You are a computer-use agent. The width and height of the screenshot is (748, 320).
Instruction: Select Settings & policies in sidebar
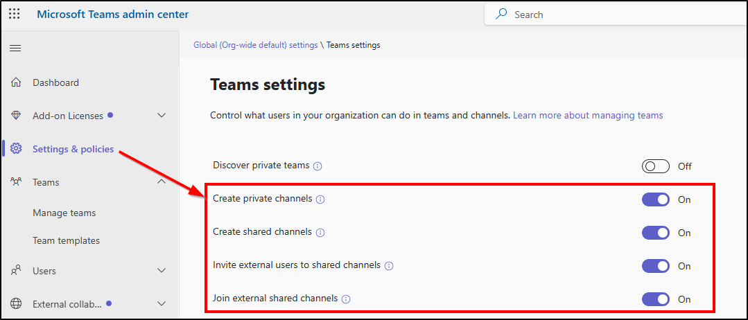pos(73,150)
